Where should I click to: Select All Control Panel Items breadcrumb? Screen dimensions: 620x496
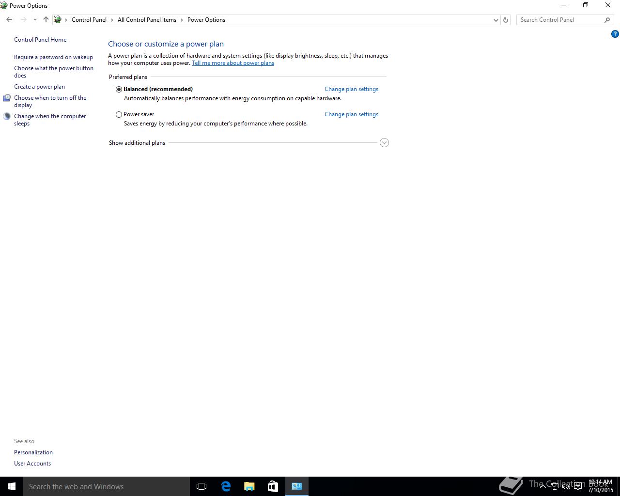pos(147,20)
